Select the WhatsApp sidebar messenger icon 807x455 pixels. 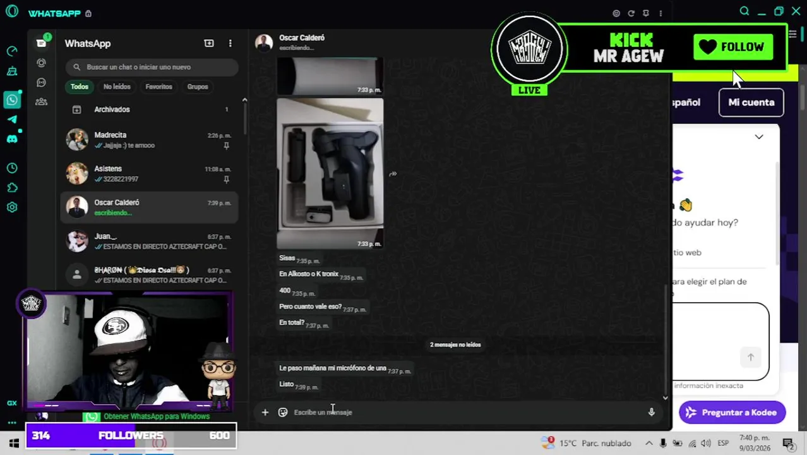12,100
